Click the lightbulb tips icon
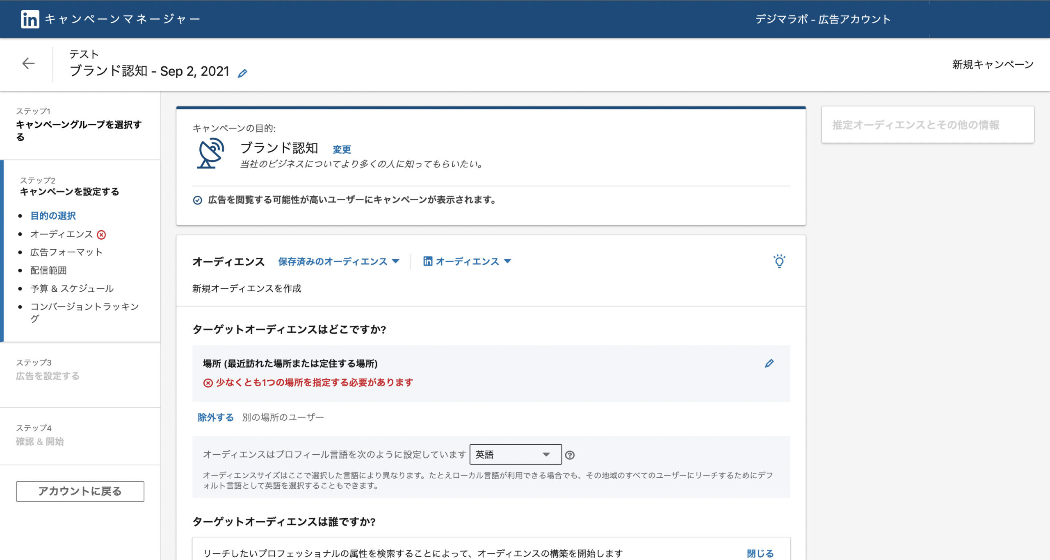This screenshot has width=1050, height=560. pos(779,261)
